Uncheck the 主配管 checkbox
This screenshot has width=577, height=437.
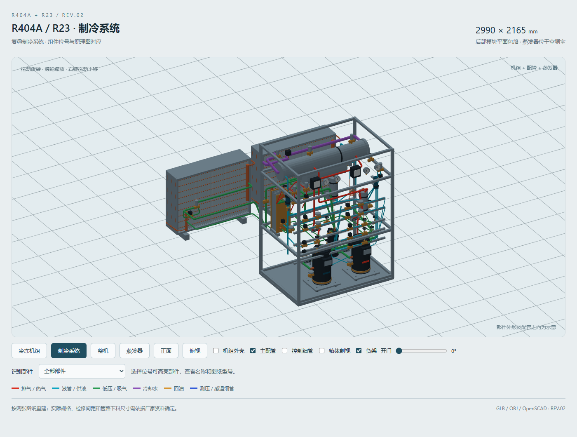coord(253,351)
